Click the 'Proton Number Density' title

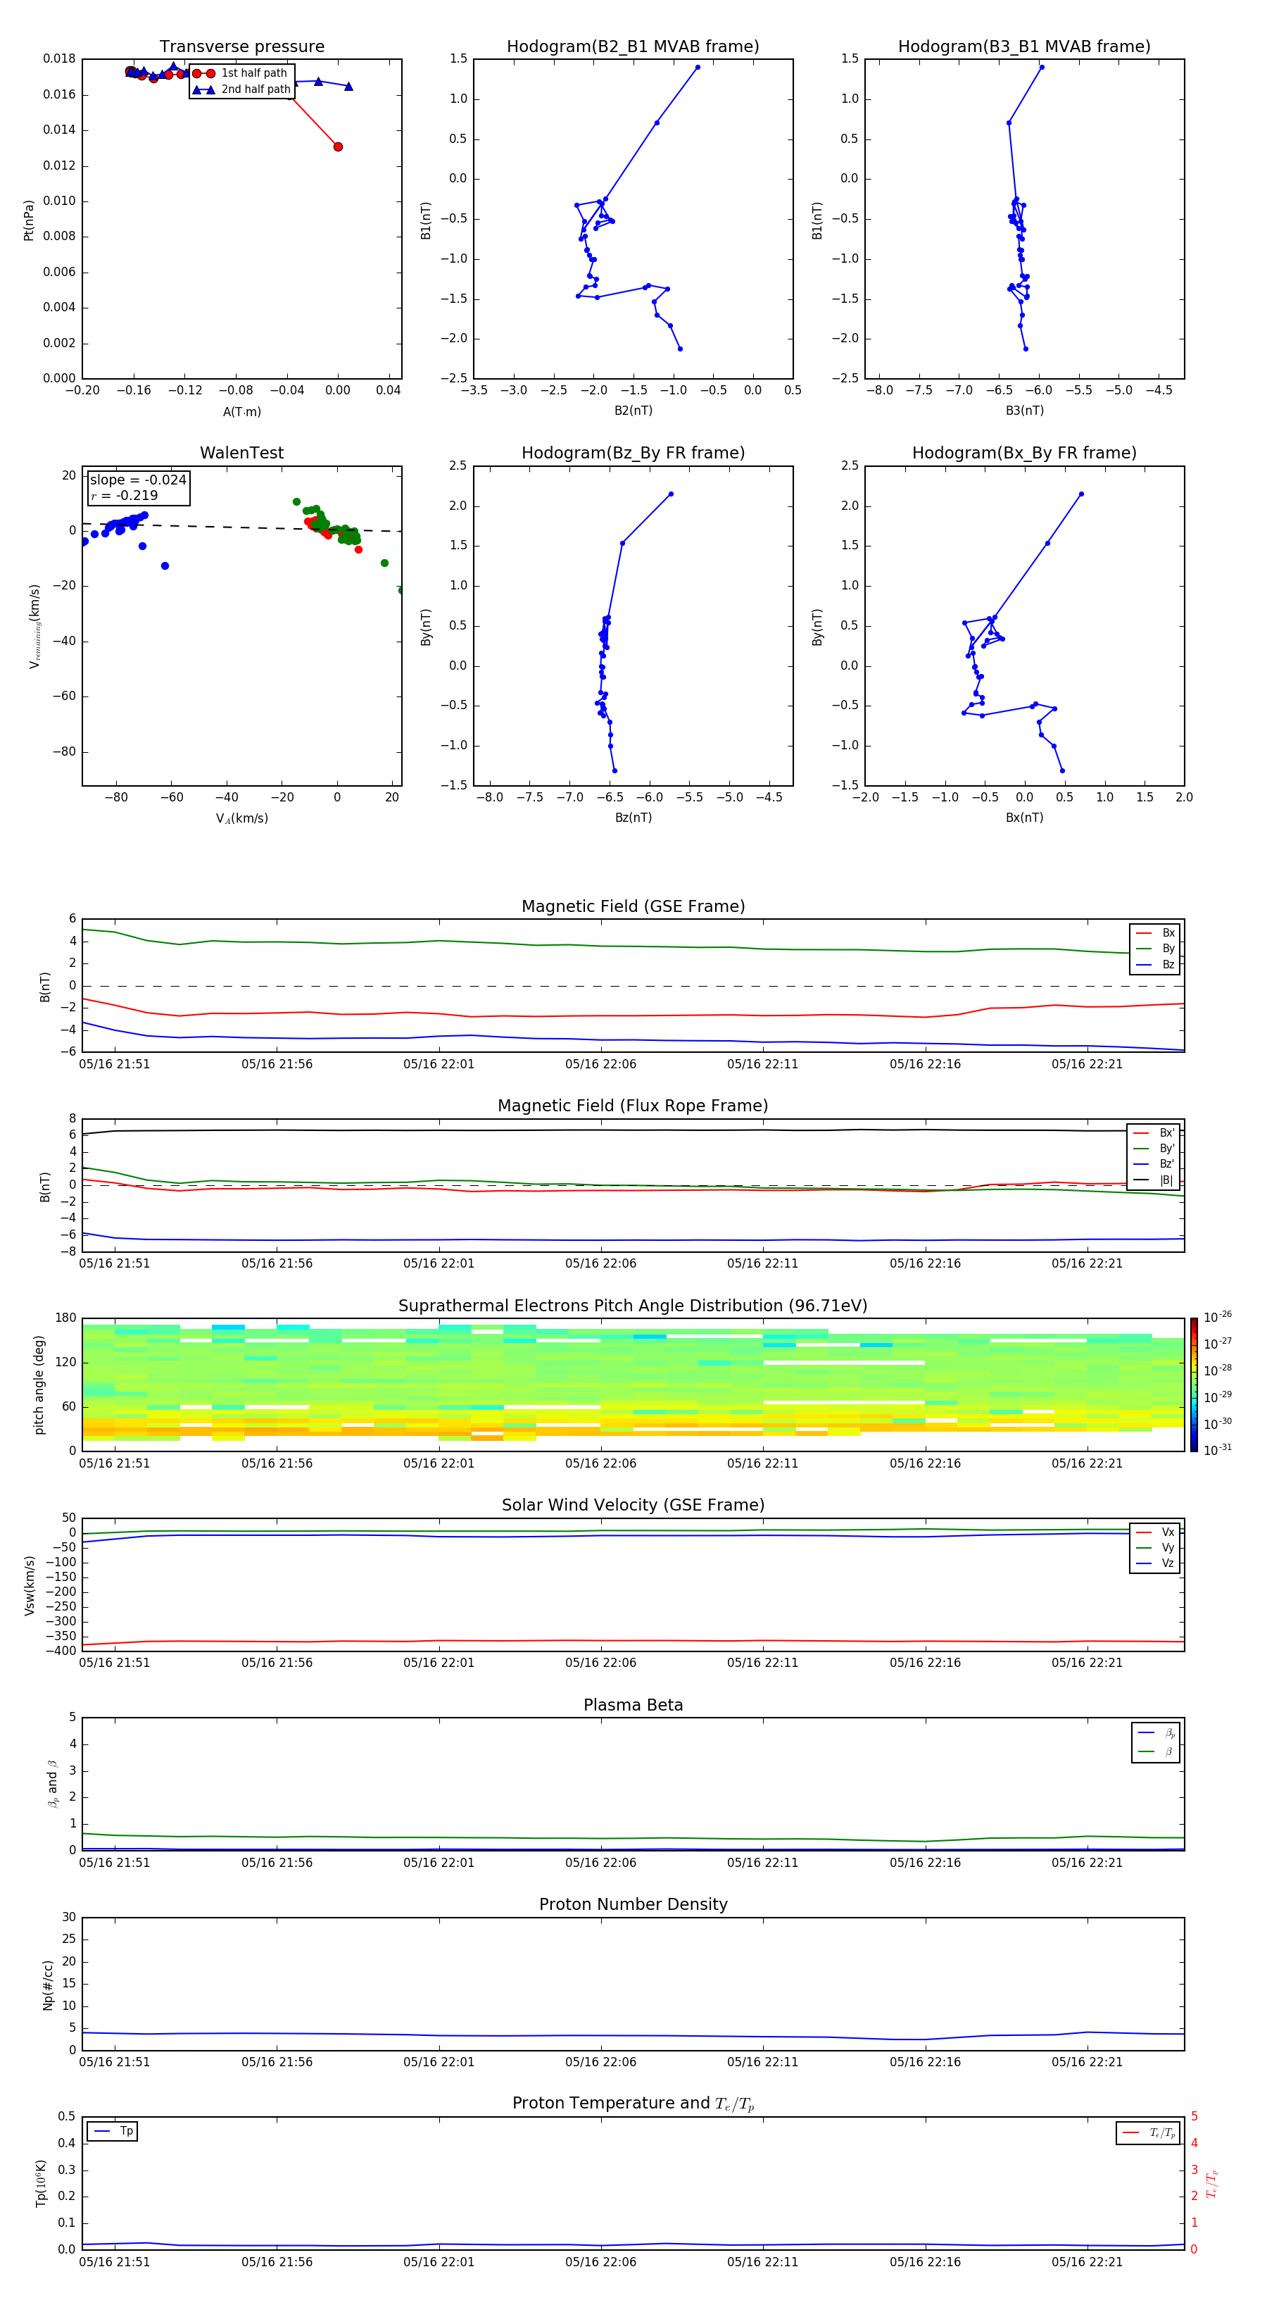coord(633,1904)
